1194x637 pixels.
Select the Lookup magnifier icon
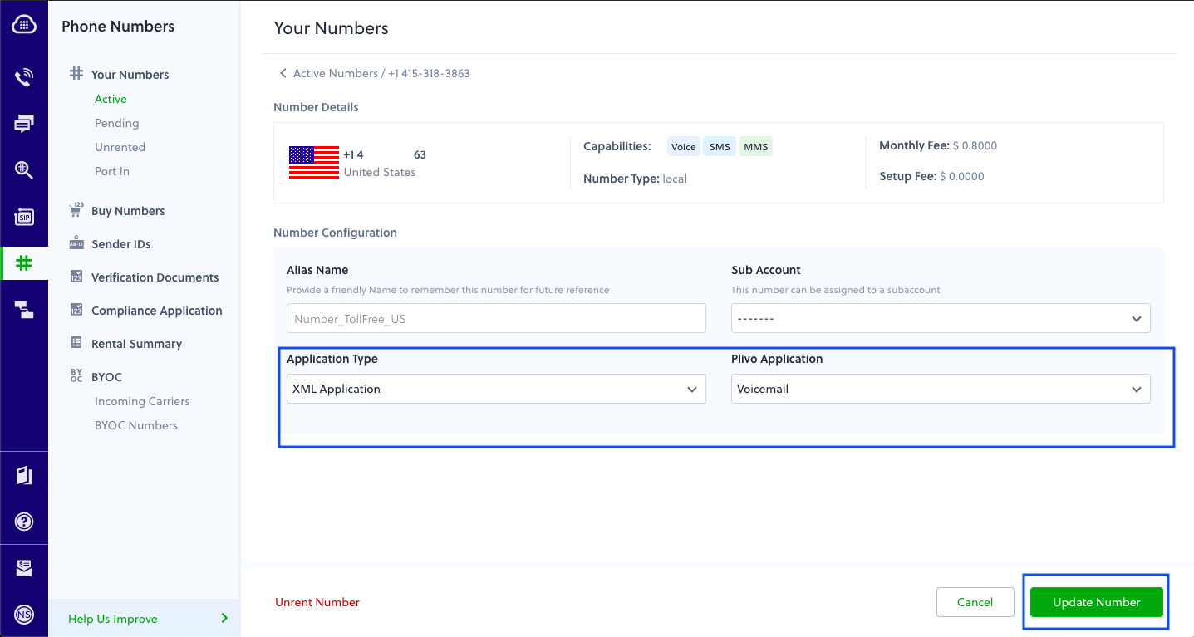[x=24, y=170]
